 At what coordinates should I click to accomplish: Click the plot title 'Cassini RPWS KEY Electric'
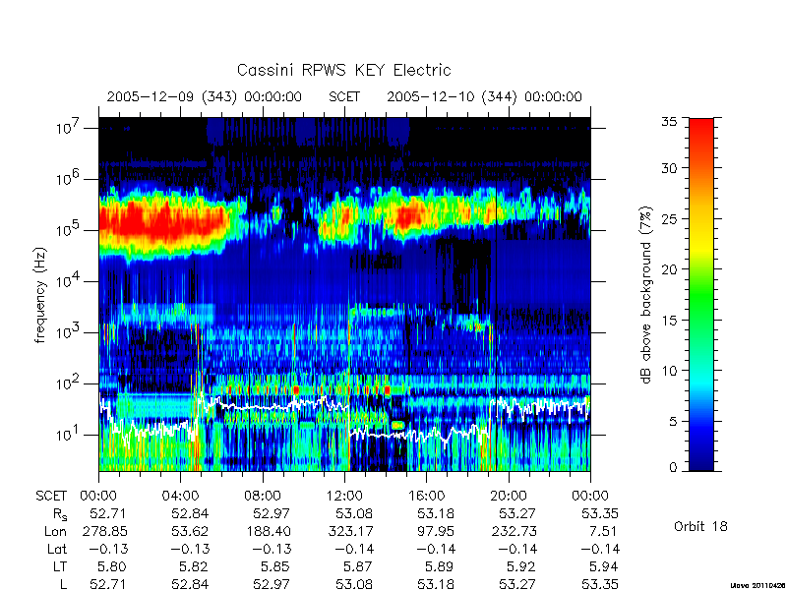pyautogui.click(x=343, y=70)
